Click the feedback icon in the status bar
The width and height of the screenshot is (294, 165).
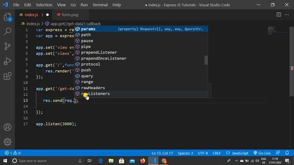click(278, 153)
